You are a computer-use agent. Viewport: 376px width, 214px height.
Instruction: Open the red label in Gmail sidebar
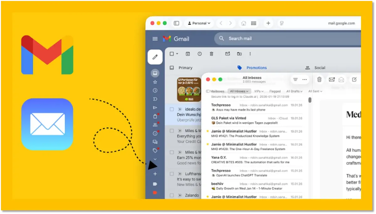pyautogui.click(x=155, y=193)
